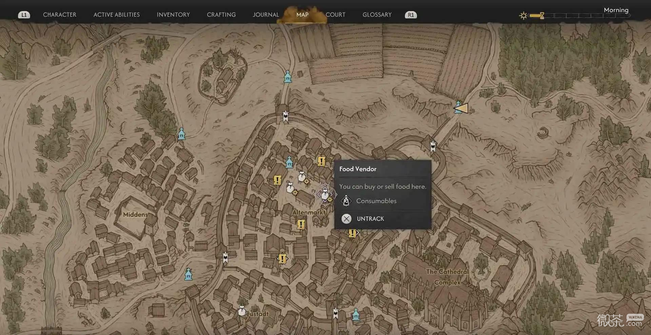Click the day progress time bar

coord(580,16)
